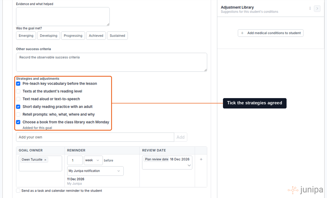This screenshot has width=327, height=198.
Task: Select Sustained for goal met status
Action: tap(117, 36)
